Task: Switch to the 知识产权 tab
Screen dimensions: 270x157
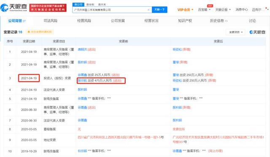Action: [185, 21]
